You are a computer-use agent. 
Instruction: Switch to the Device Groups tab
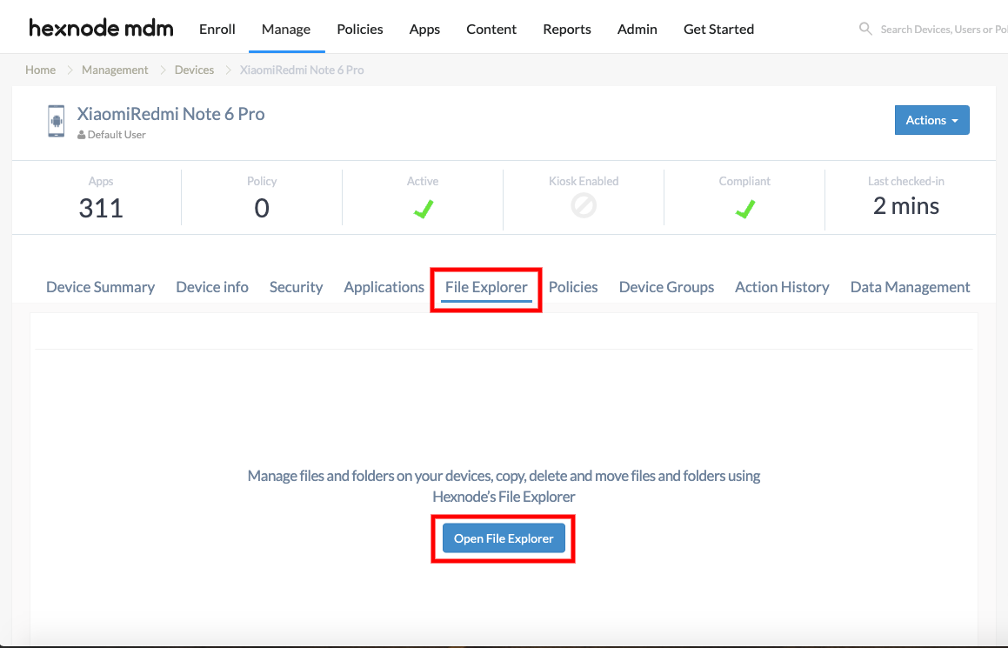point(667,287)
